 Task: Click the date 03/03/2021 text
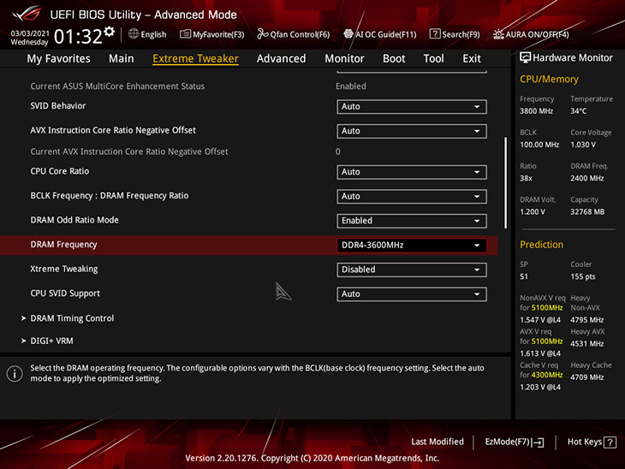point(30,33)
